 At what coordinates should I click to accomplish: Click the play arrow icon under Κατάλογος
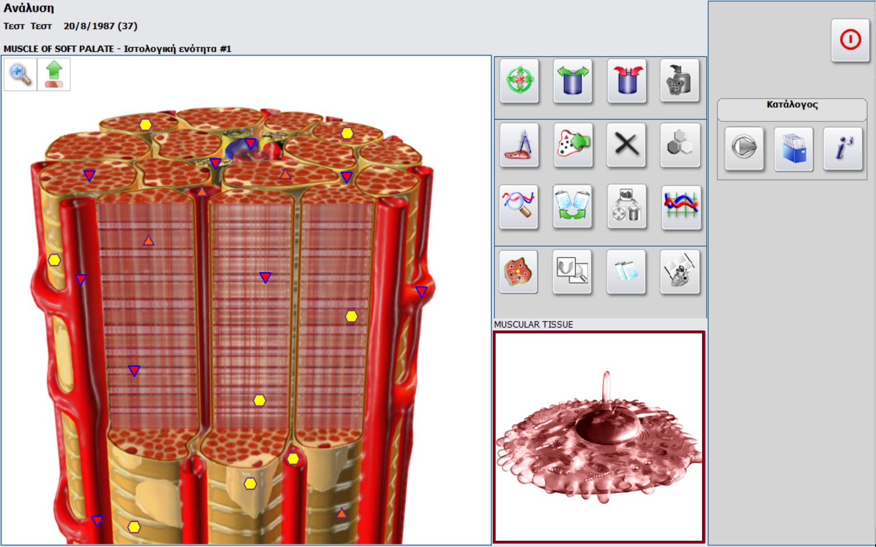(744, 148)
